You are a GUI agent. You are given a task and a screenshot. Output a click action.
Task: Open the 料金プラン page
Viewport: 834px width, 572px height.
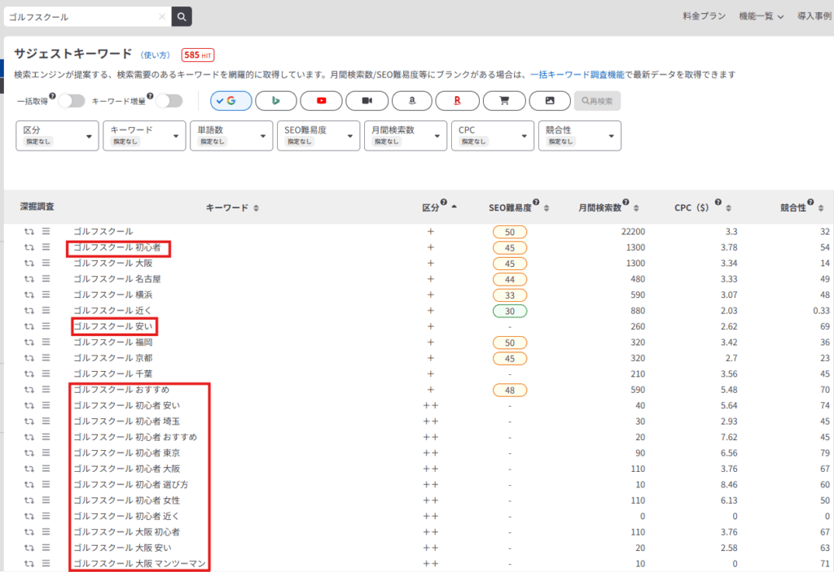[704, 16]
